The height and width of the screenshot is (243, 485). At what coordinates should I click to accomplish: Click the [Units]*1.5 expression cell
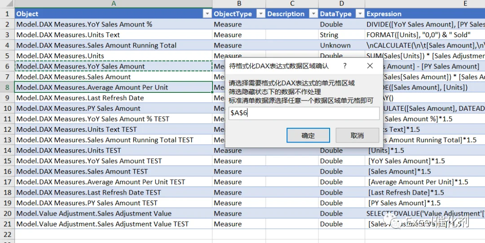[425, 150]
